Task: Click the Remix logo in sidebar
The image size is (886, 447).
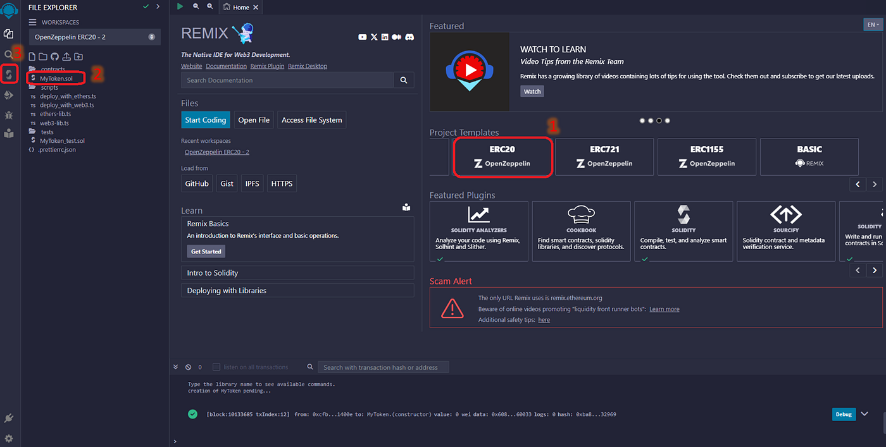Action: pyautogui.click(x=9, y=11)
